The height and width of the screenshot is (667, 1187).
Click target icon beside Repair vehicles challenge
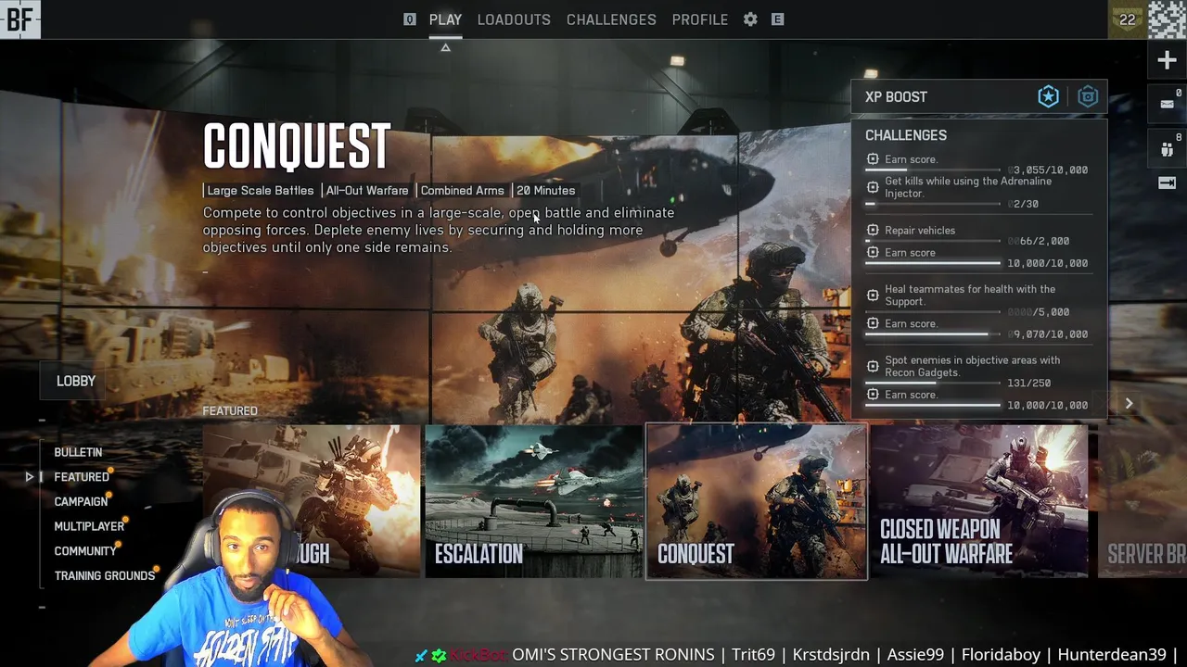pyautogui.click(x=872, y=230)
